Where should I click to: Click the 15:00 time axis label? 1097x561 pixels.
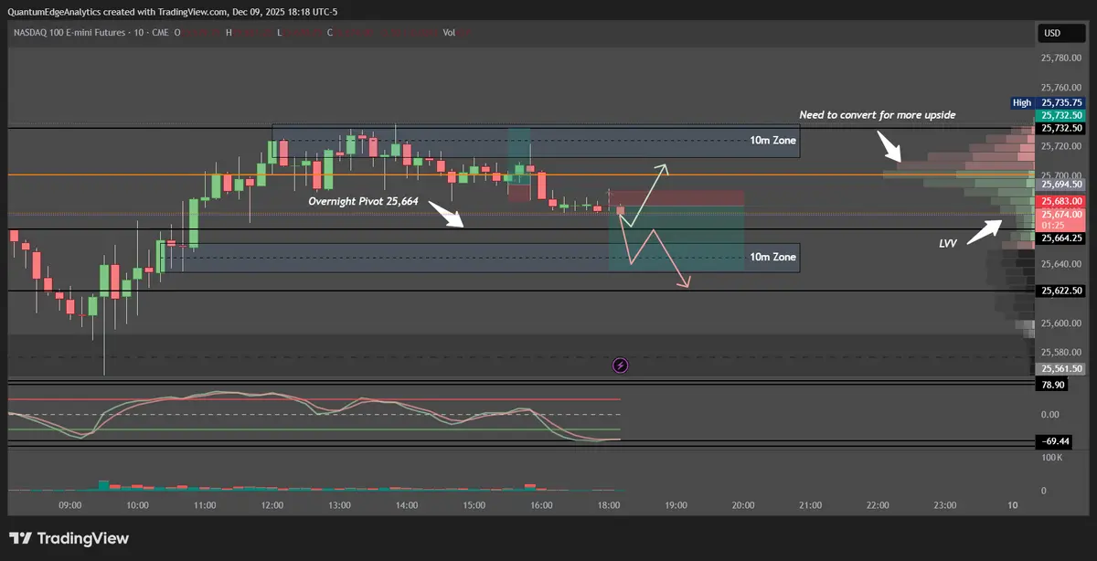click(474, 504)
